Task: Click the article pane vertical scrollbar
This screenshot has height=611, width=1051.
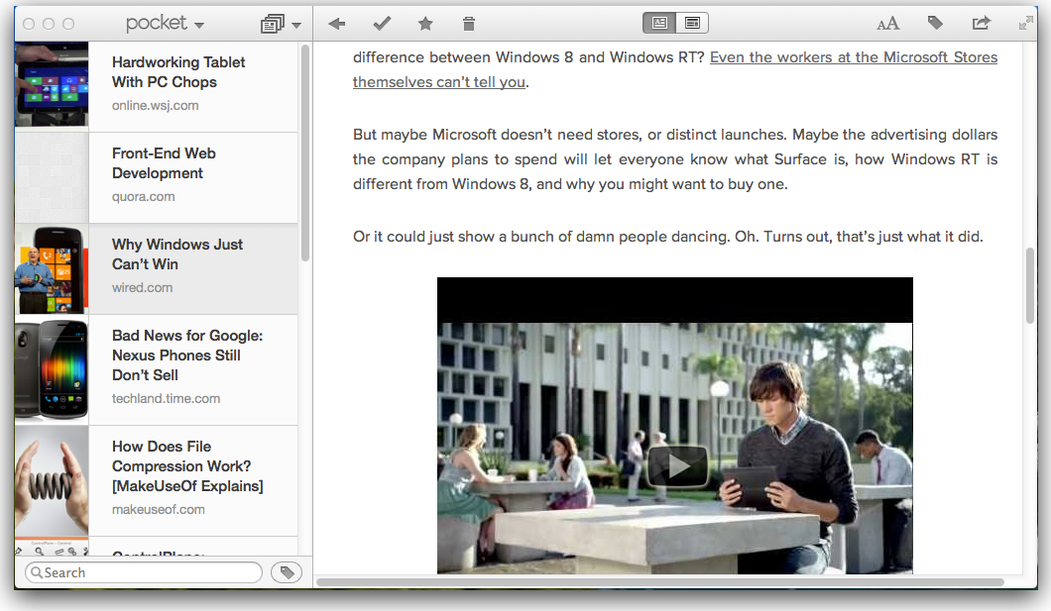Action: (x=1030, y=286)
